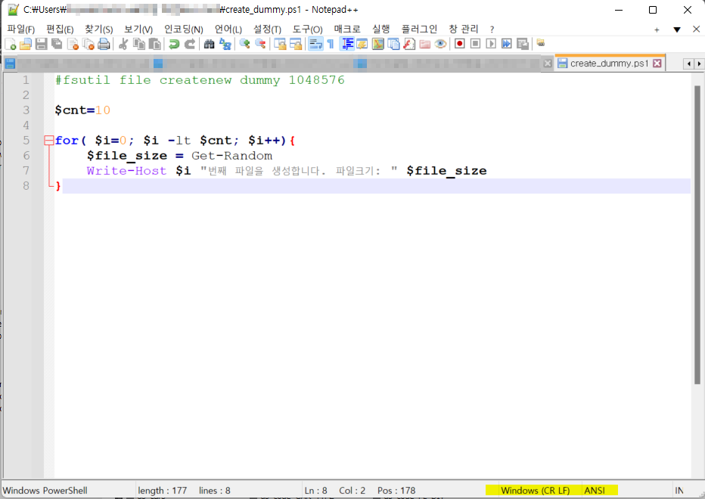Open the ? help menu
The image size is (705, 499).
(x=492, y=29)
